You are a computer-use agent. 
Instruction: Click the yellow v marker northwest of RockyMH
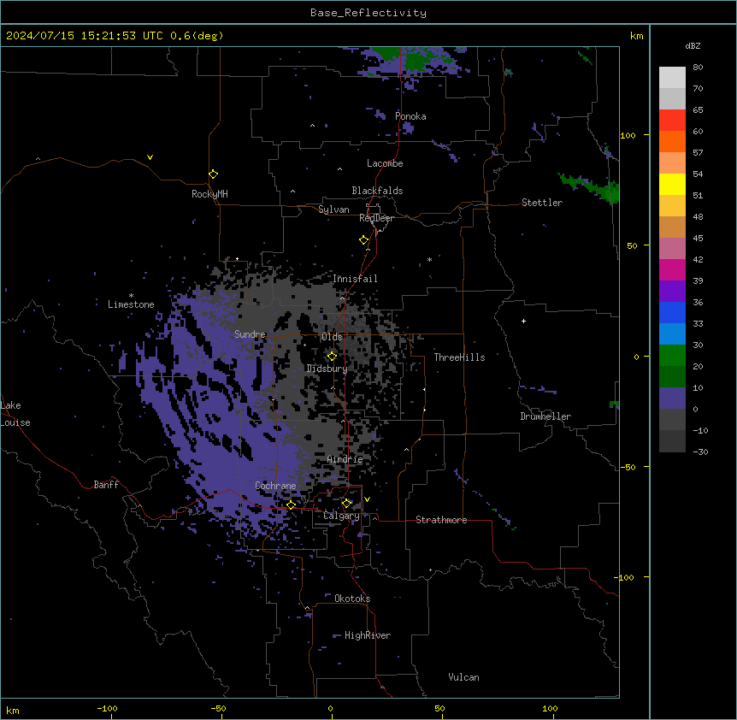click(x=150, y=157)
